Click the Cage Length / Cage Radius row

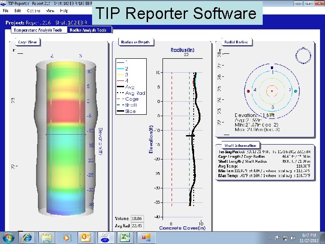(x=264, y=156)
